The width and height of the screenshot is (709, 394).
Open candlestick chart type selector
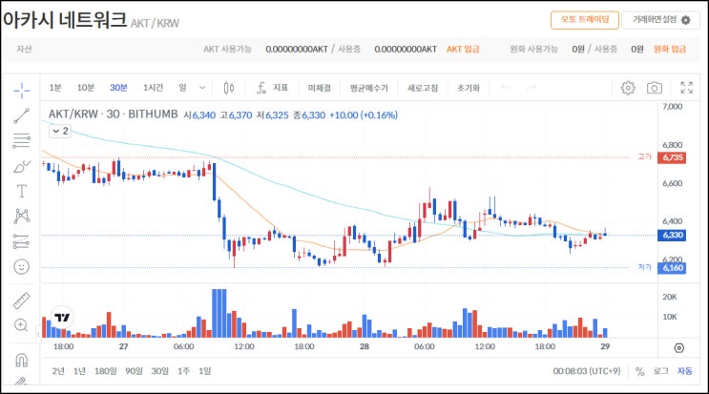point(229,88)
